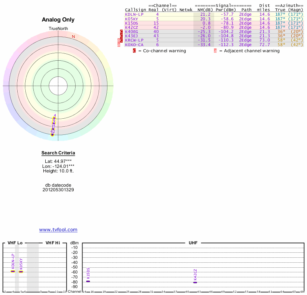Click the co-channel warning icon beside K43EJ

(122, 36)
